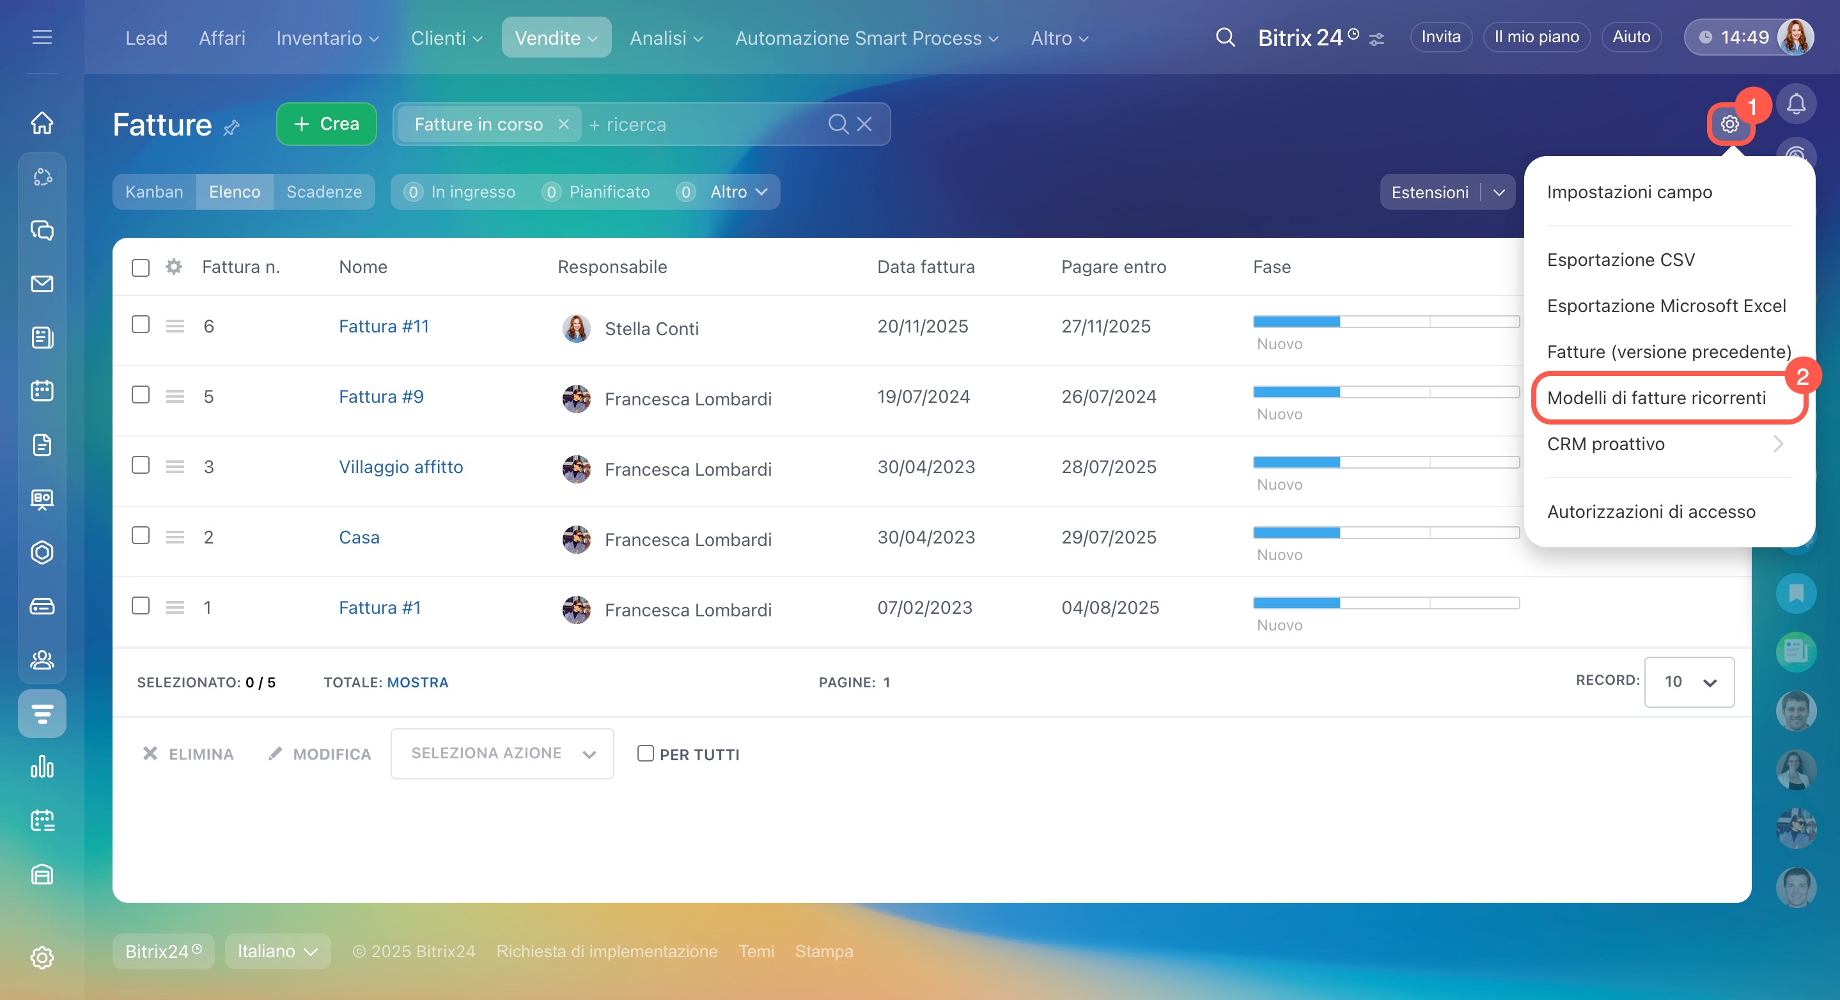1840x1000 pixels.
Task: Open the SELEZIONA AZIONE dropdown
Action: click(502, 754)
